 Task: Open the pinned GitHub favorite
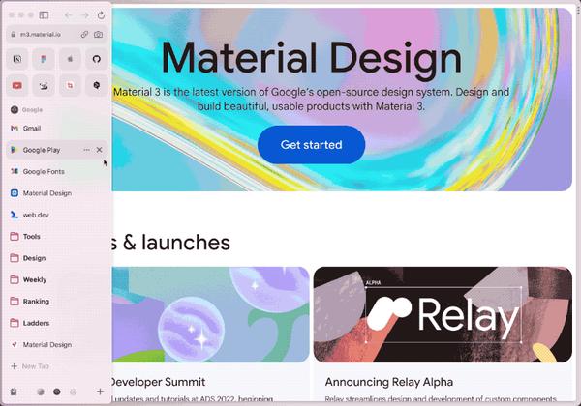(x=96, y=59)
